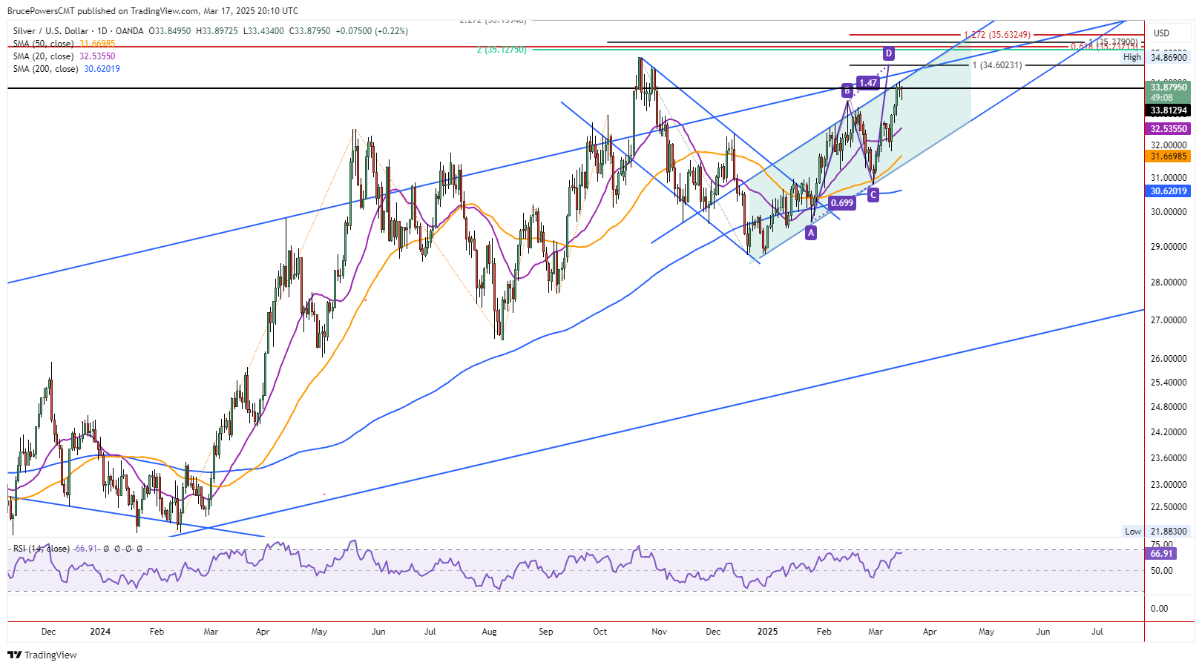Click the Sep label on time axis
This screenshot has width=1202, height=668.
(x=546, y=632)
